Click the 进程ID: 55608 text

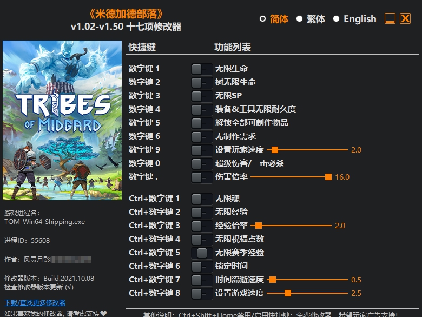tap(27, 240)
